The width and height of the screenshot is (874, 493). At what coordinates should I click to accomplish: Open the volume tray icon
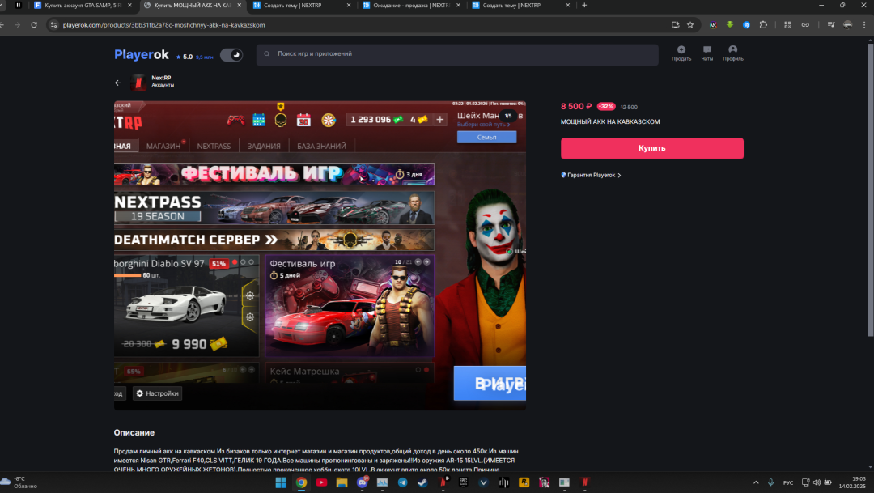[x=817, y=482]
